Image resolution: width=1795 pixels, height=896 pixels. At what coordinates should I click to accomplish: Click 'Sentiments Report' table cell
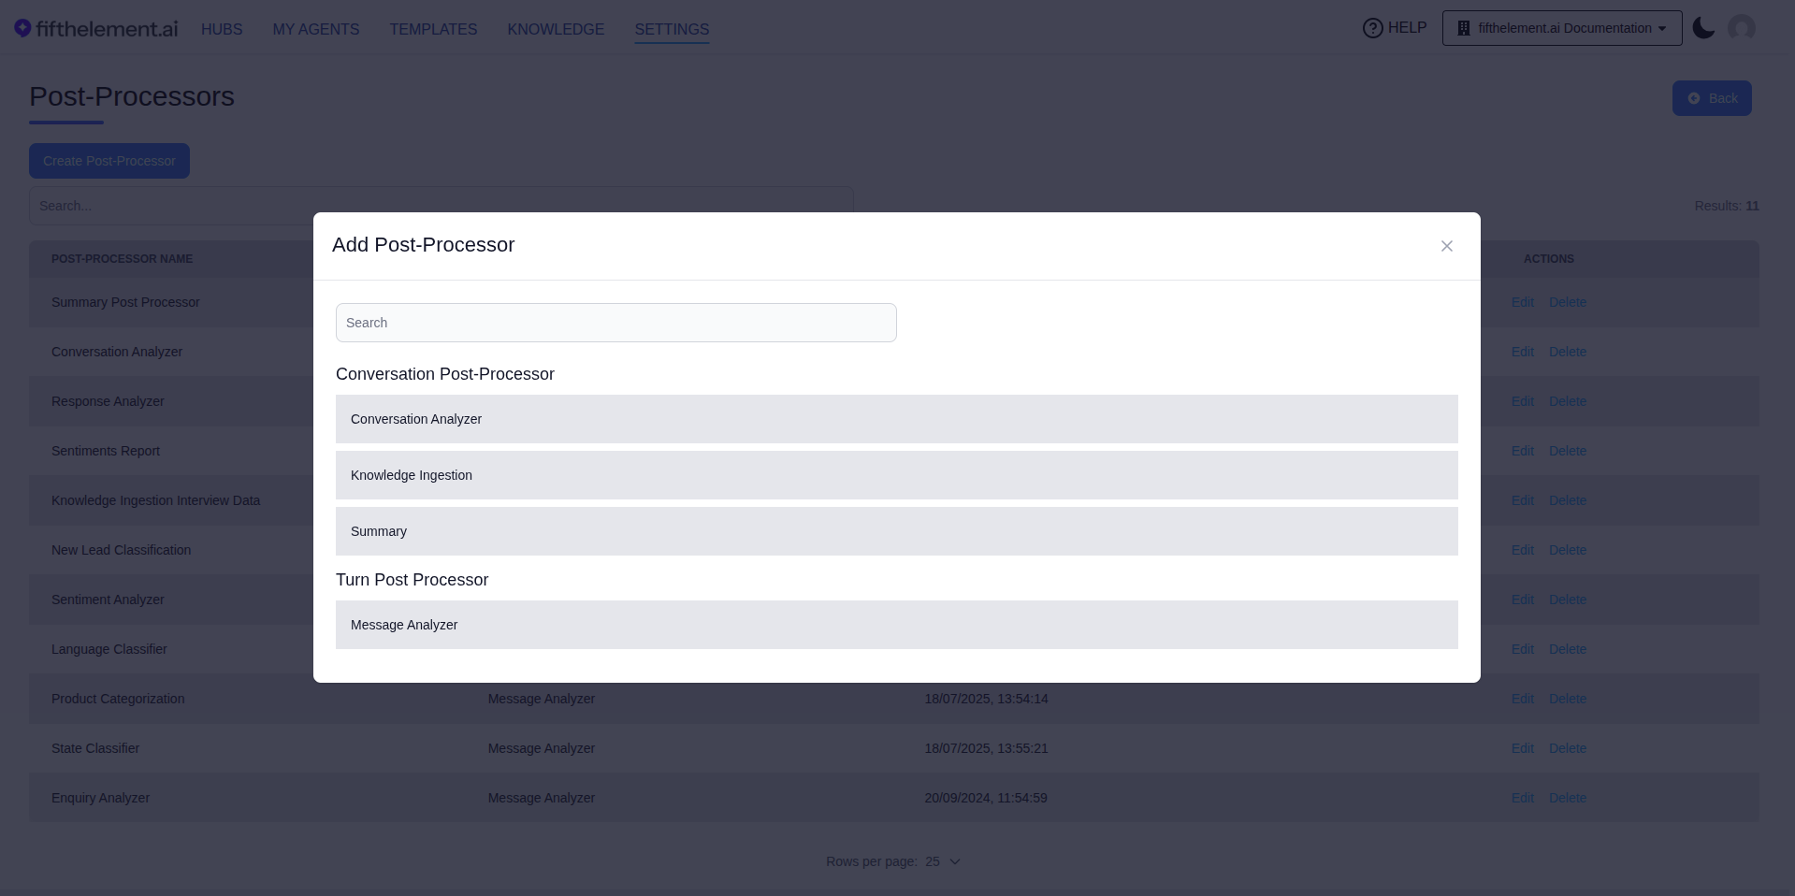[x=106, y=451]
